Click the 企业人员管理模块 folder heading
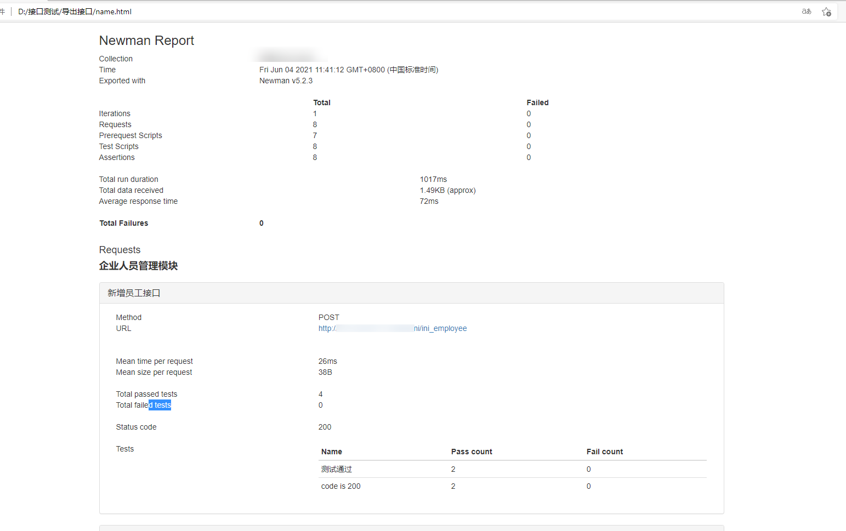Image resolution: width=846 pixels, height=531 pixels. 138,266
